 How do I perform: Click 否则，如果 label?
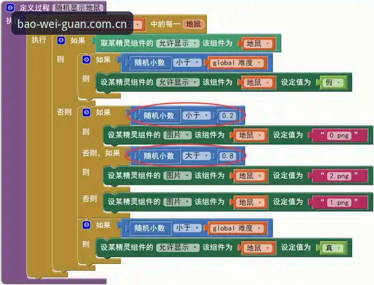[101, 153]
